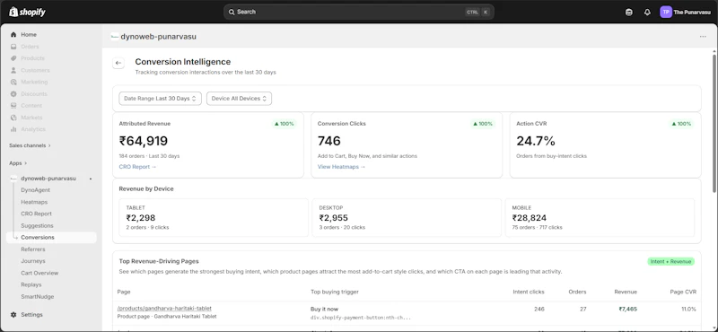Click the Discounts icon
718x332 pixels.
coord(13,94)
